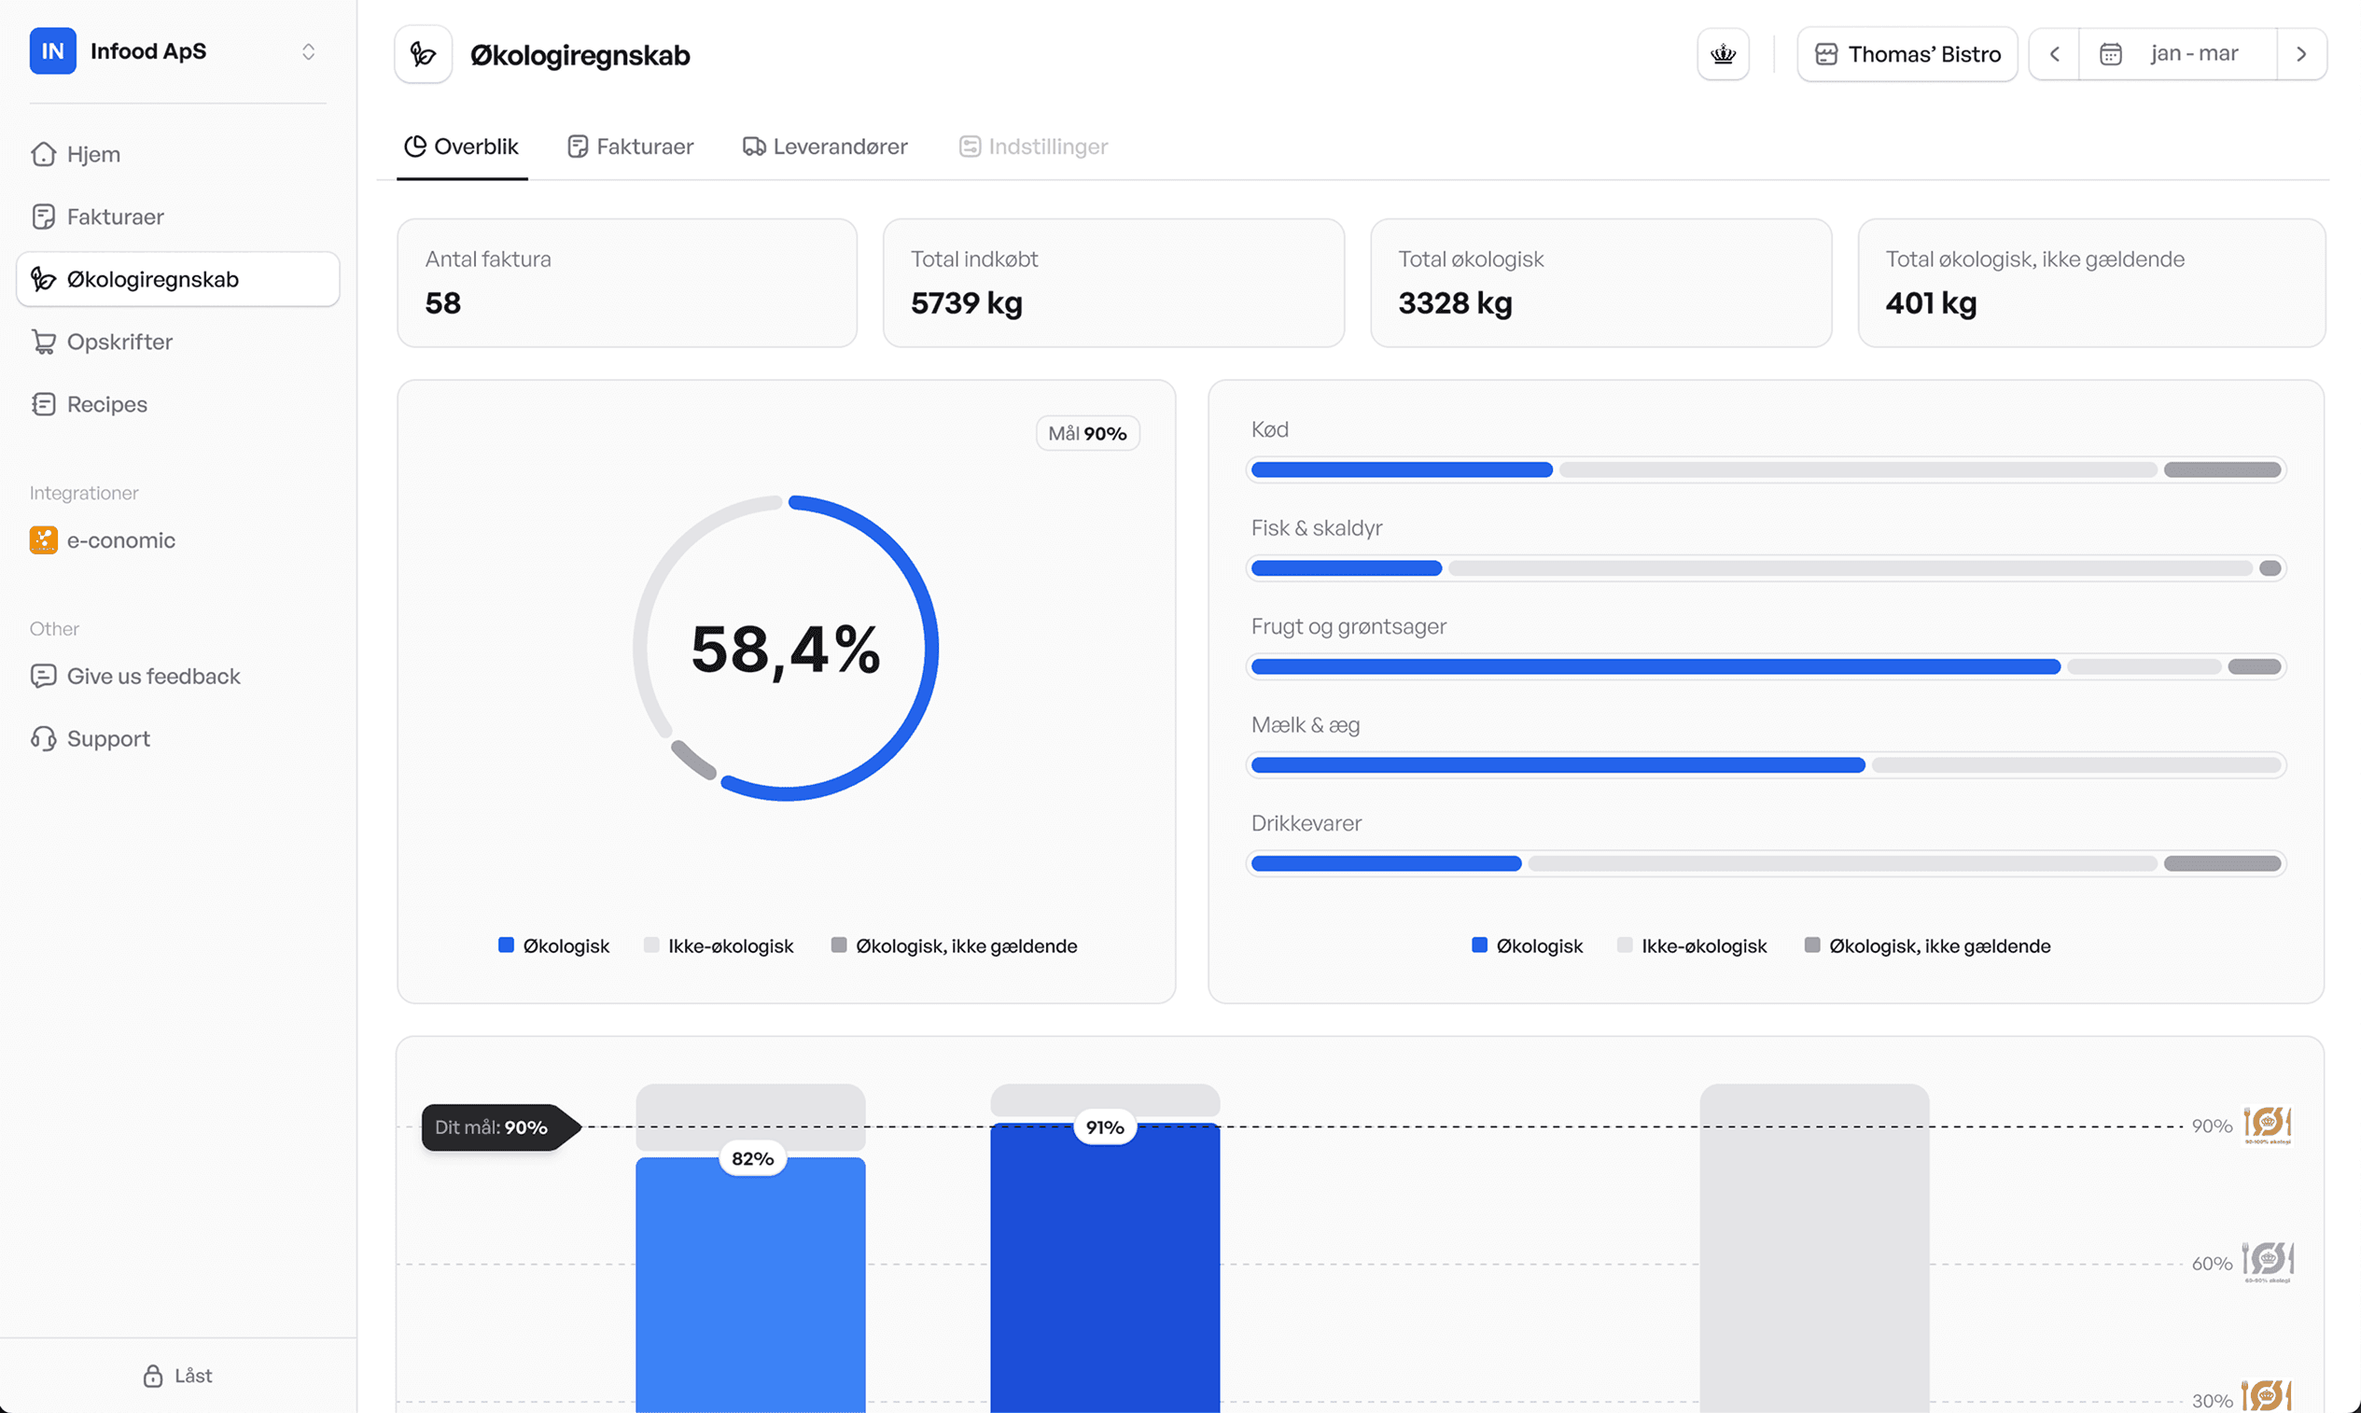Click the Mælk & æg progress bar
The image size is (2361, 1413).
1766,764
